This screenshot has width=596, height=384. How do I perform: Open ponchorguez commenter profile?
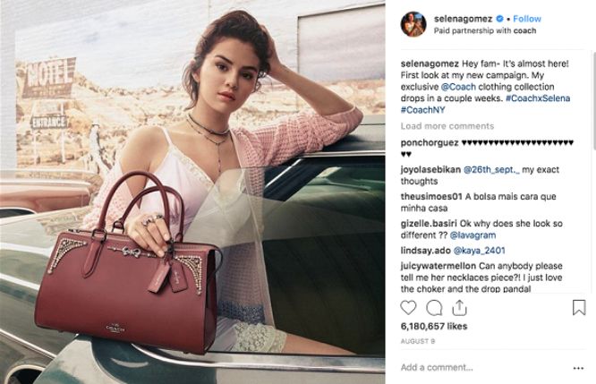430,143
